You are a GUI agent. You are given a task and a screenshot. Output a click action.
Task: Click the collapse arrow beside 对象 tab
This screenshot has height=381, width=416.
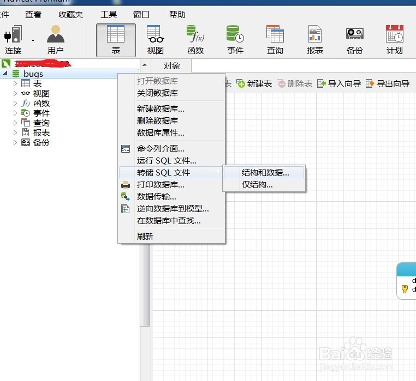145,65
